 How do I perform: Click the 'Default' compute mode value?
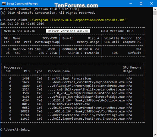pos(135,53)
